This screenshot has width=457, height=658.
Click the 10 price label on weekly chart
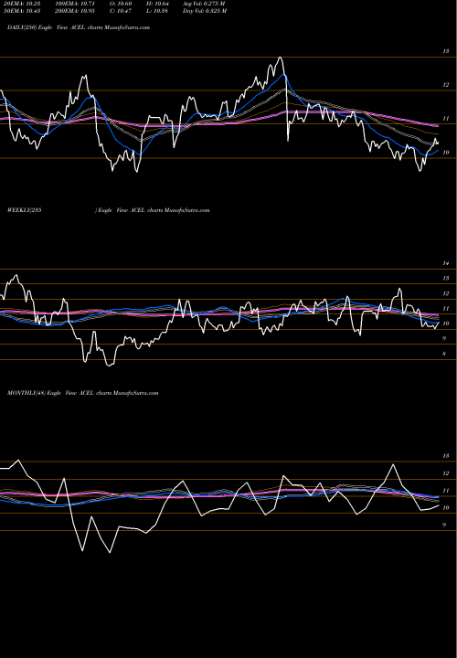click(446, 324)
